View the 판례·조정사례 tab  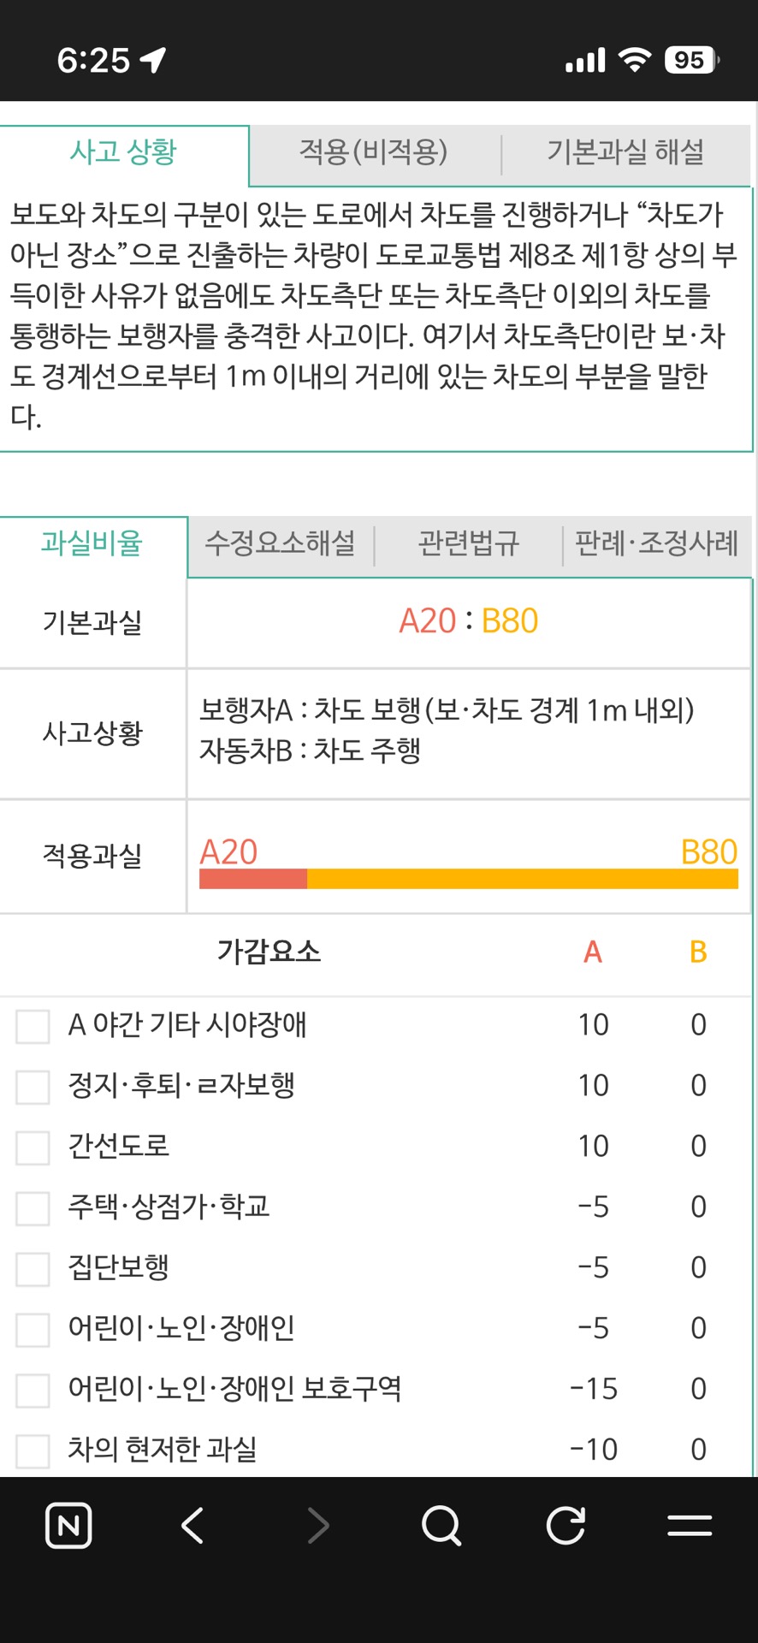[x=656, y=543]
